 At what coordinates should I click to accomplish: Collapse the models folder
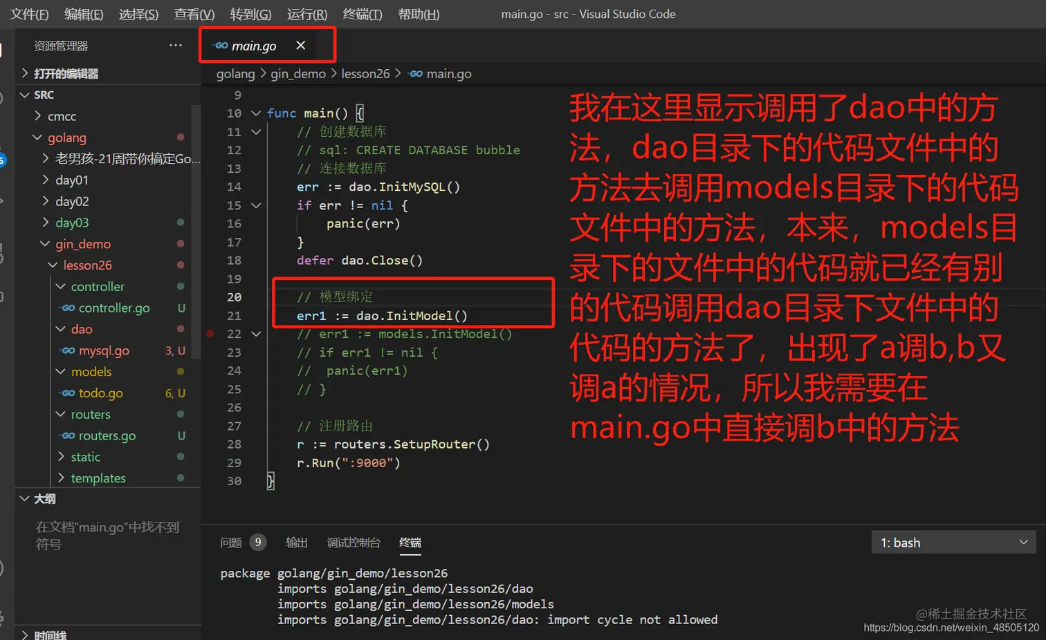pyautogui.click(x=91, y=372)
